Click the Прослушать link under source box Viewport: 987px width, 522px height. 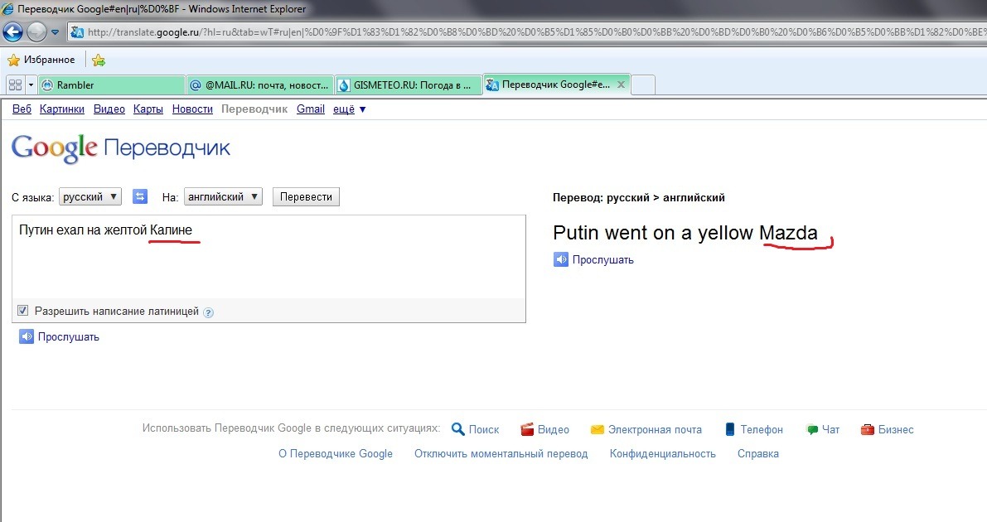69,337
